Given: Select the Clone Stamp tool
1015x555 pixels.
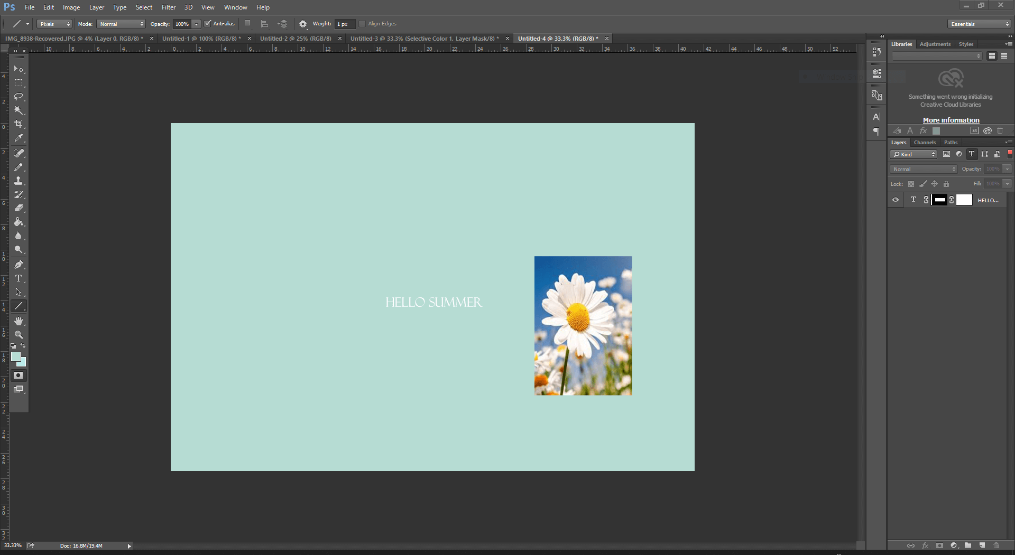Looking at the screenshot, I should coord(19,180).
